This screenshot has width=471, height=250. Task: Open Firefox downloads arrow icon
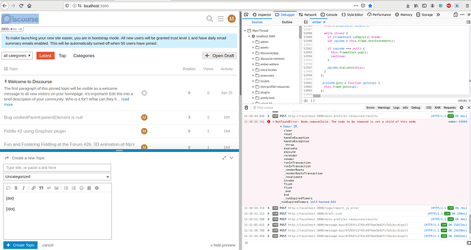[408, 5]
